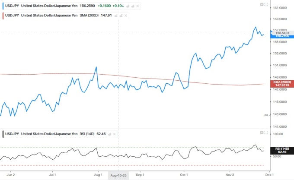Click the Aug-15-25 date marker on time axis
Screen dimensions: 294x180
coord(118,176)
